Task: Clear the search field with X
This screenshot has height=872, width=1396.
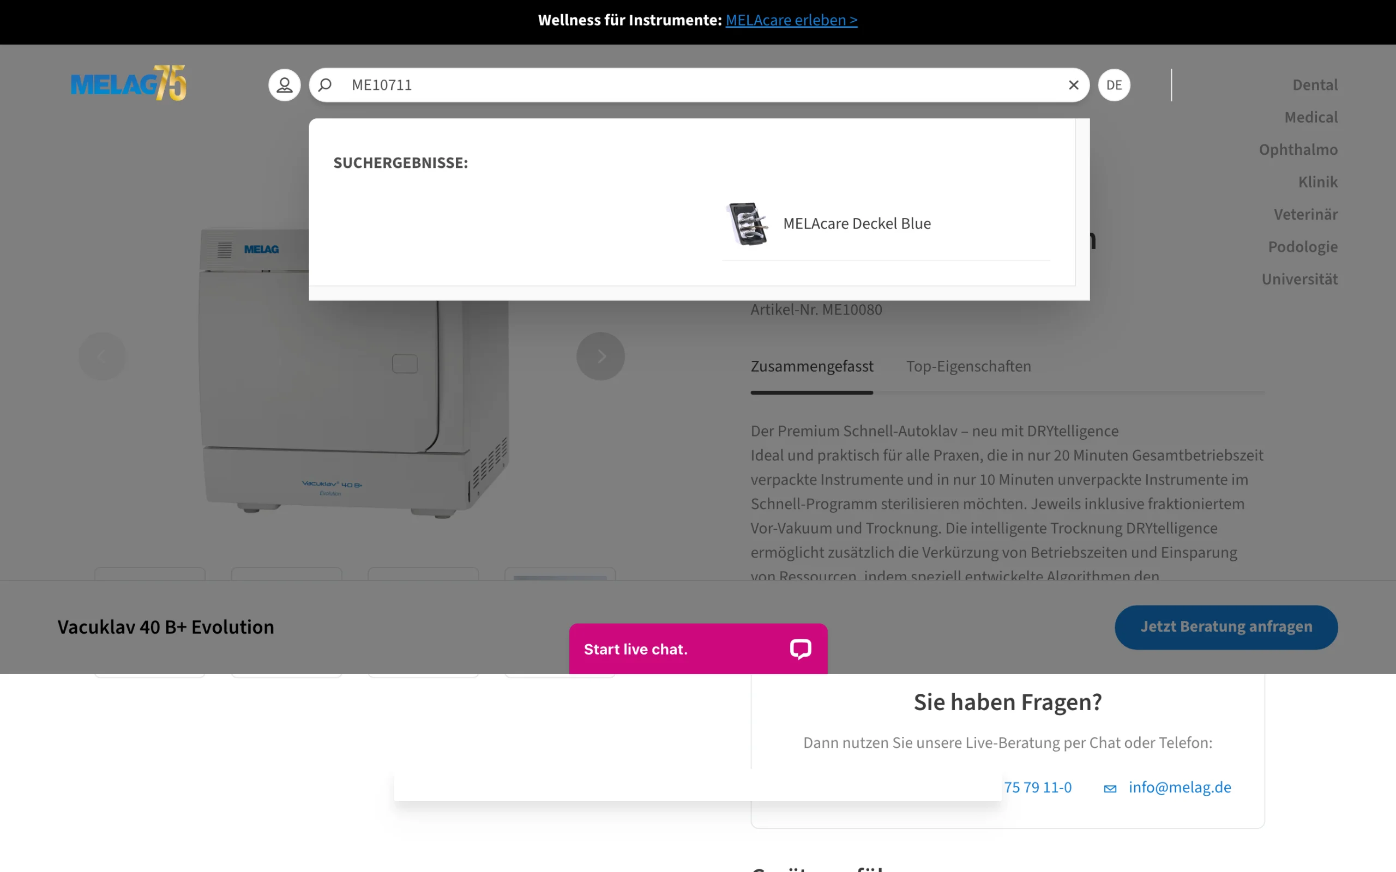Action: 1073,85
